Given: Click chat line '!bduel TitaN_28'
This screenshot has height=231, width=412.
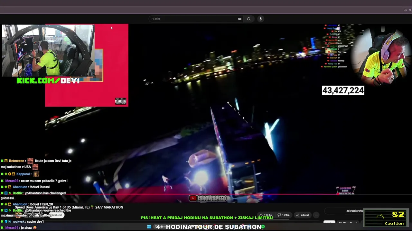Looking at the screenshot, I should point(41,204).
